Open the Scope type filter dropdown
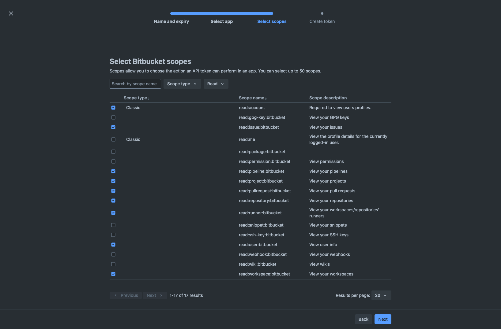Viewport: 501px width, 329px height. tap(182, 84)
